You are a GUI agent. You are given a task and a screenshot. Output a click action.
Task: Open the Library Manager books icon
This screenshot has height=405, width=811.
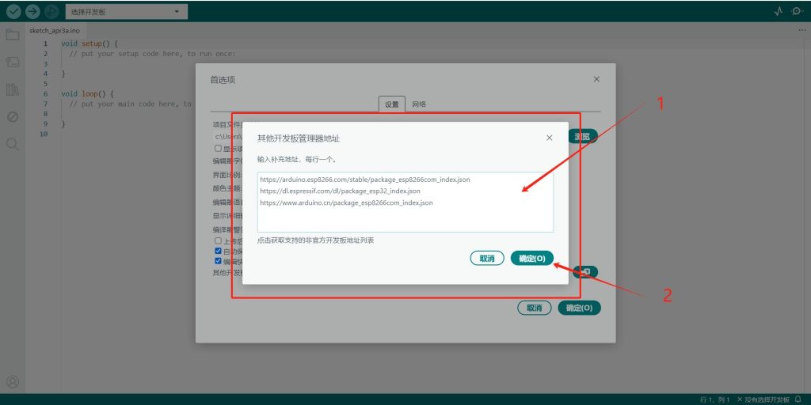tap(13, 90)
